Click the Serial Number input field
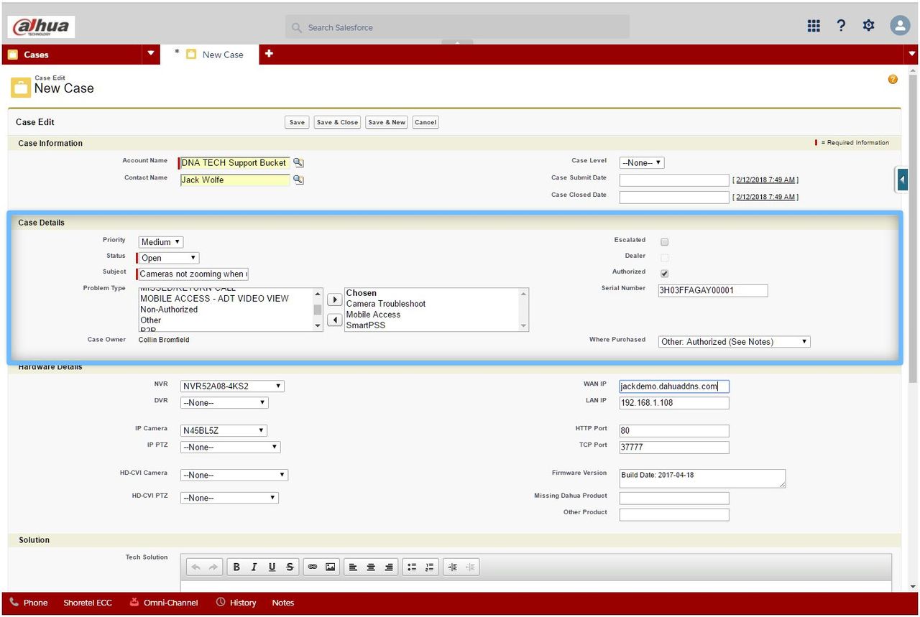Screen dimensions: 920x617 [x=712, y=290]
